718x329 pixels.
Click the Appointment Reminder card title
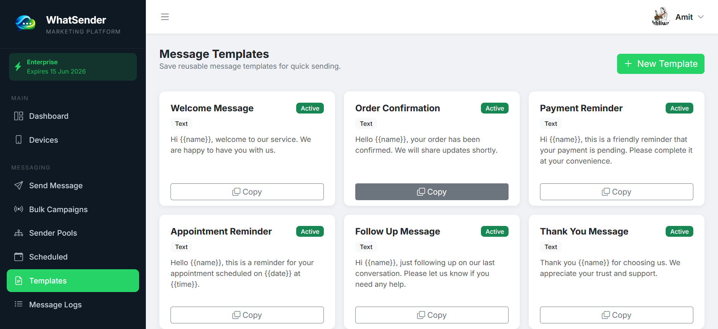(x=221, y=232)
